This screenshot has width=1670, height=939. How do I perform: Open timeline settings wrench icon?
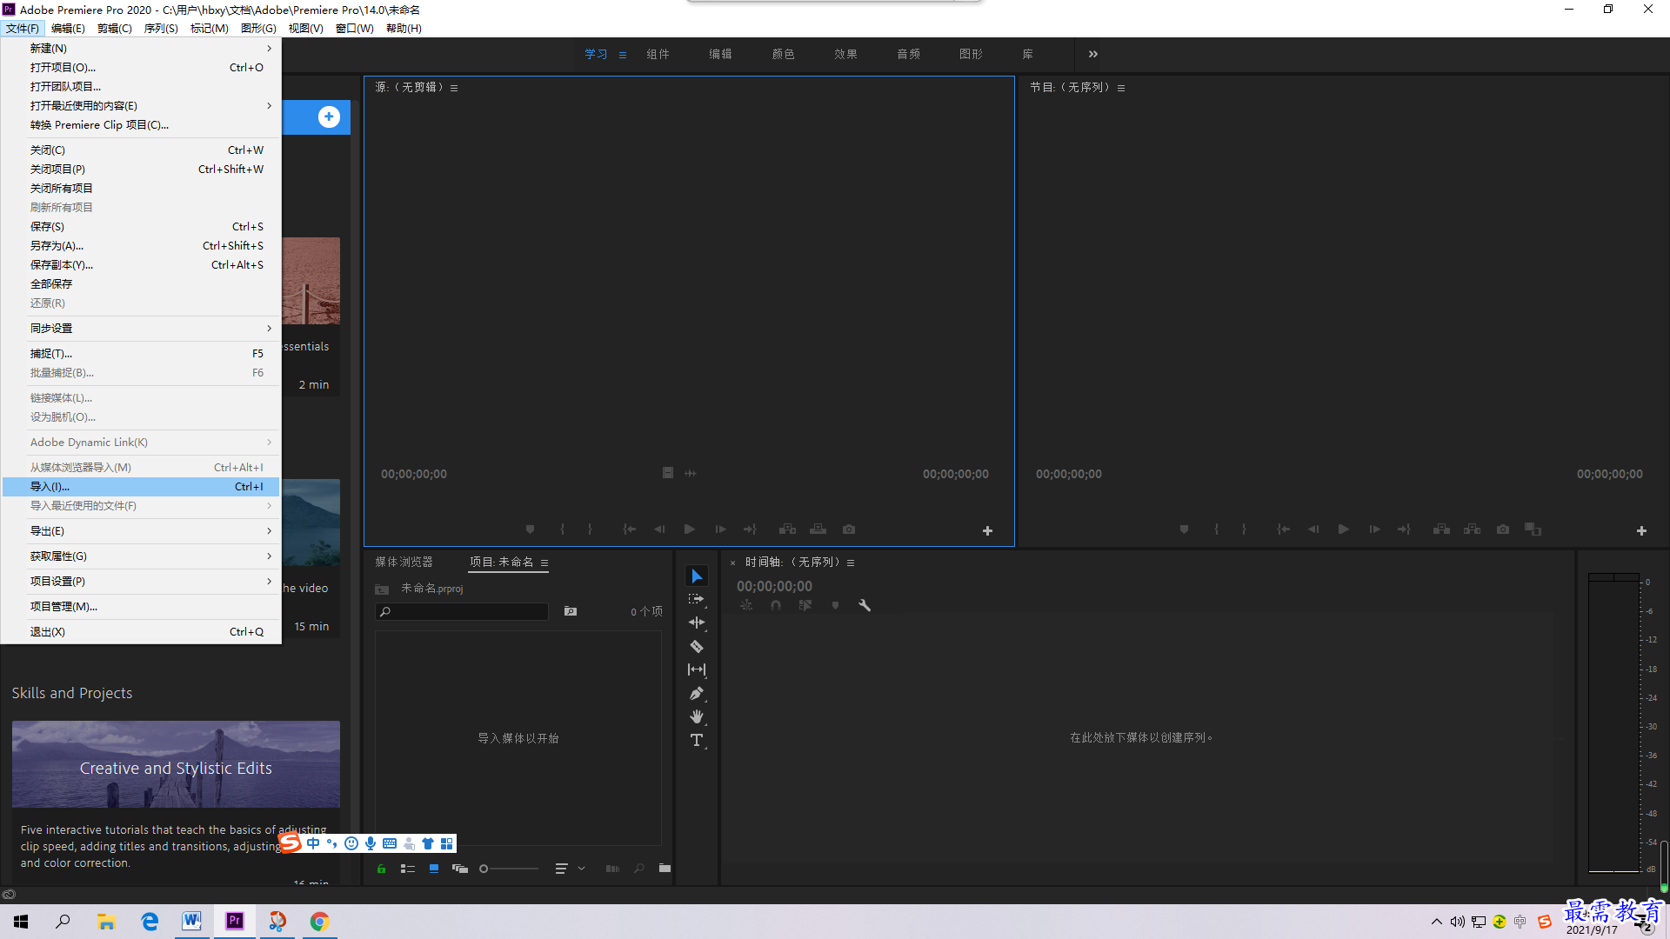(865, 605)
